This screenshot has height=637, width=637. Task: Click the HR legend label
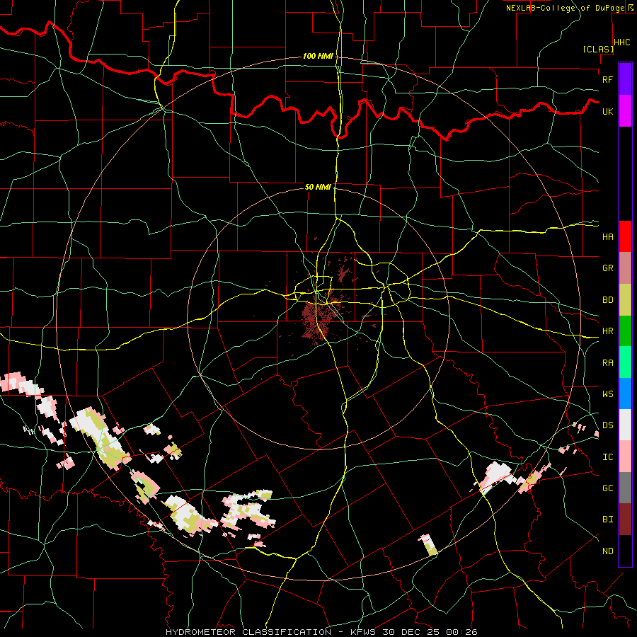(608, 331)
